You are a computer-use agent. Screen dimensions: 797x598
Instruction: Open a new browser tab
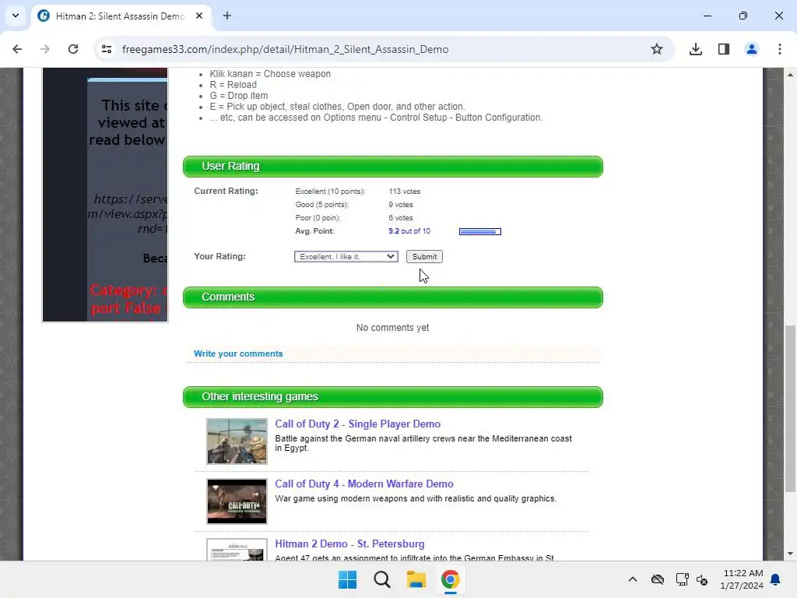point(227,16)
